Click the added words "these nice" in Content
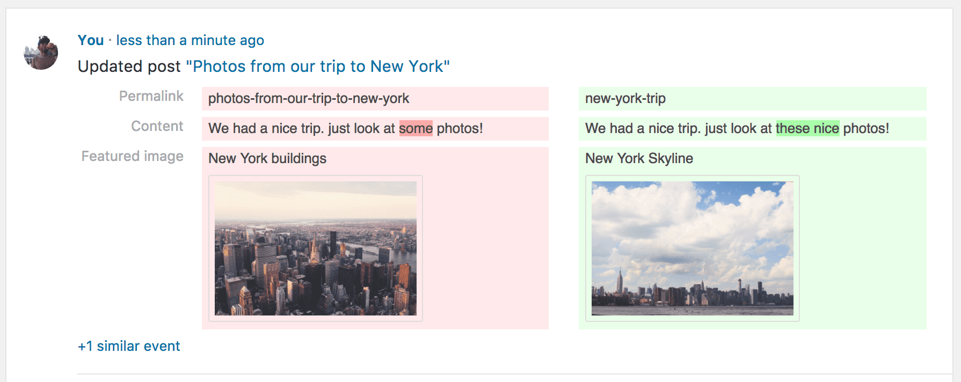The height and width of the screenshot is (382, 961). coord(809,128)
